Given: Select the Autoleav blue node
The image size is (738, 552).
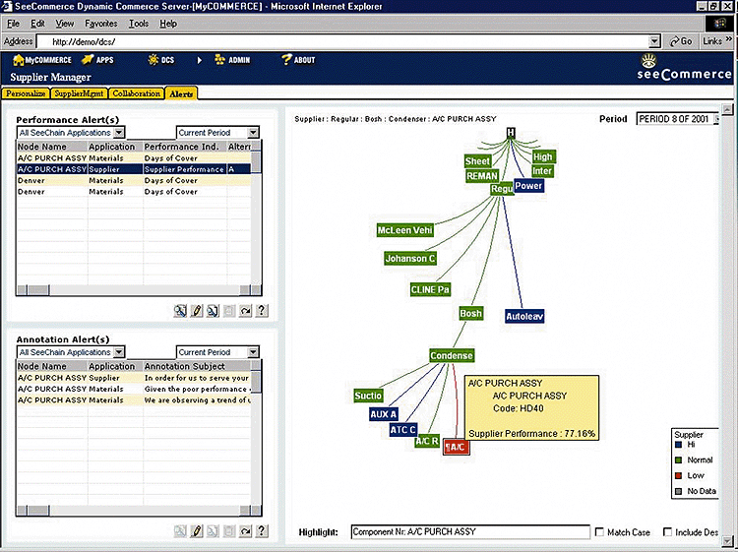Looking at the screenshot, I should coord(524,316).
